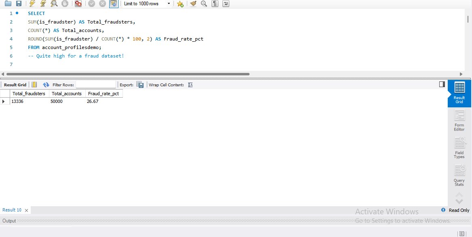Click the left arrow of the horizontal scrollbar
Screen dimensions: 472x237
pos(3,74)
